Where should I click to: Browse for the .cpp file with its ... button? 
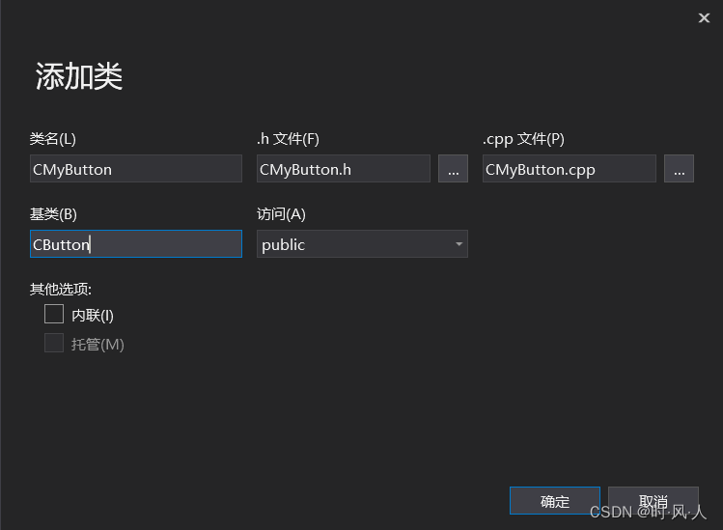(x=679, y=169)
